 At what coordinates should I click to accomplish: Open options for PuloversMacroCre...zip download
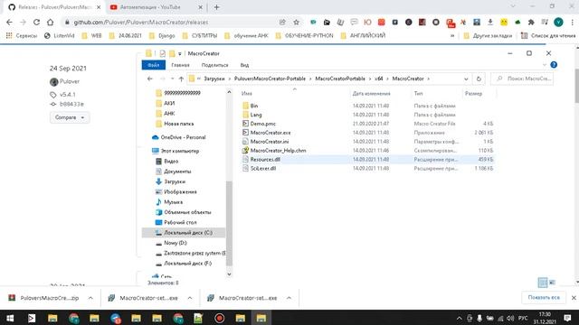(90, 298)
